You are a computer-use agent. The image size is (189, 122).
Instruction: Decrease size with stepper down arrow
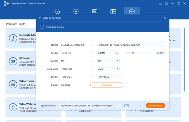(x=117, y=54)
